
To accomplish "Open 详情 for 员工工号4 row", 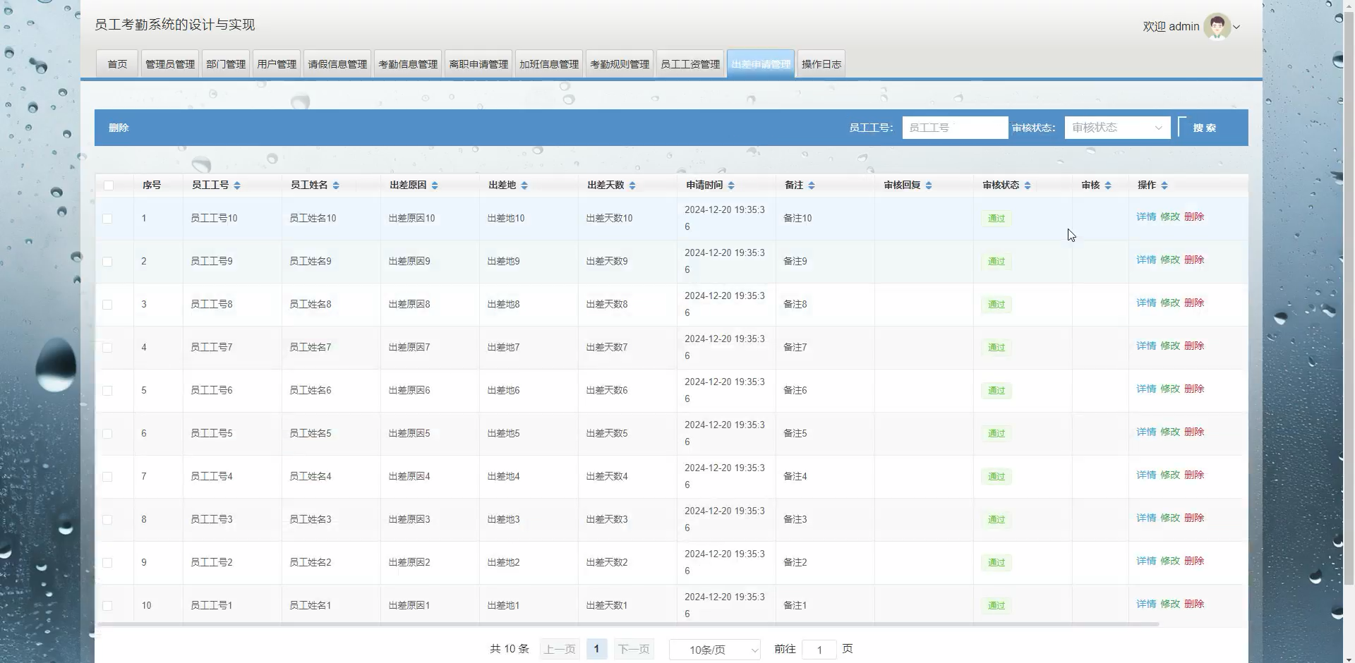I will pyautogui.click(x=1146, y=475).
